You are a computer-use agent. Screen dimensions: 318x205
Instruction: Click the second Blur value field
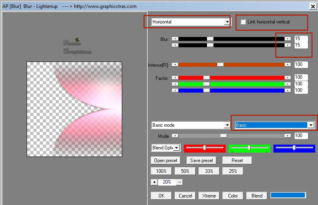(x=301, y=45)
